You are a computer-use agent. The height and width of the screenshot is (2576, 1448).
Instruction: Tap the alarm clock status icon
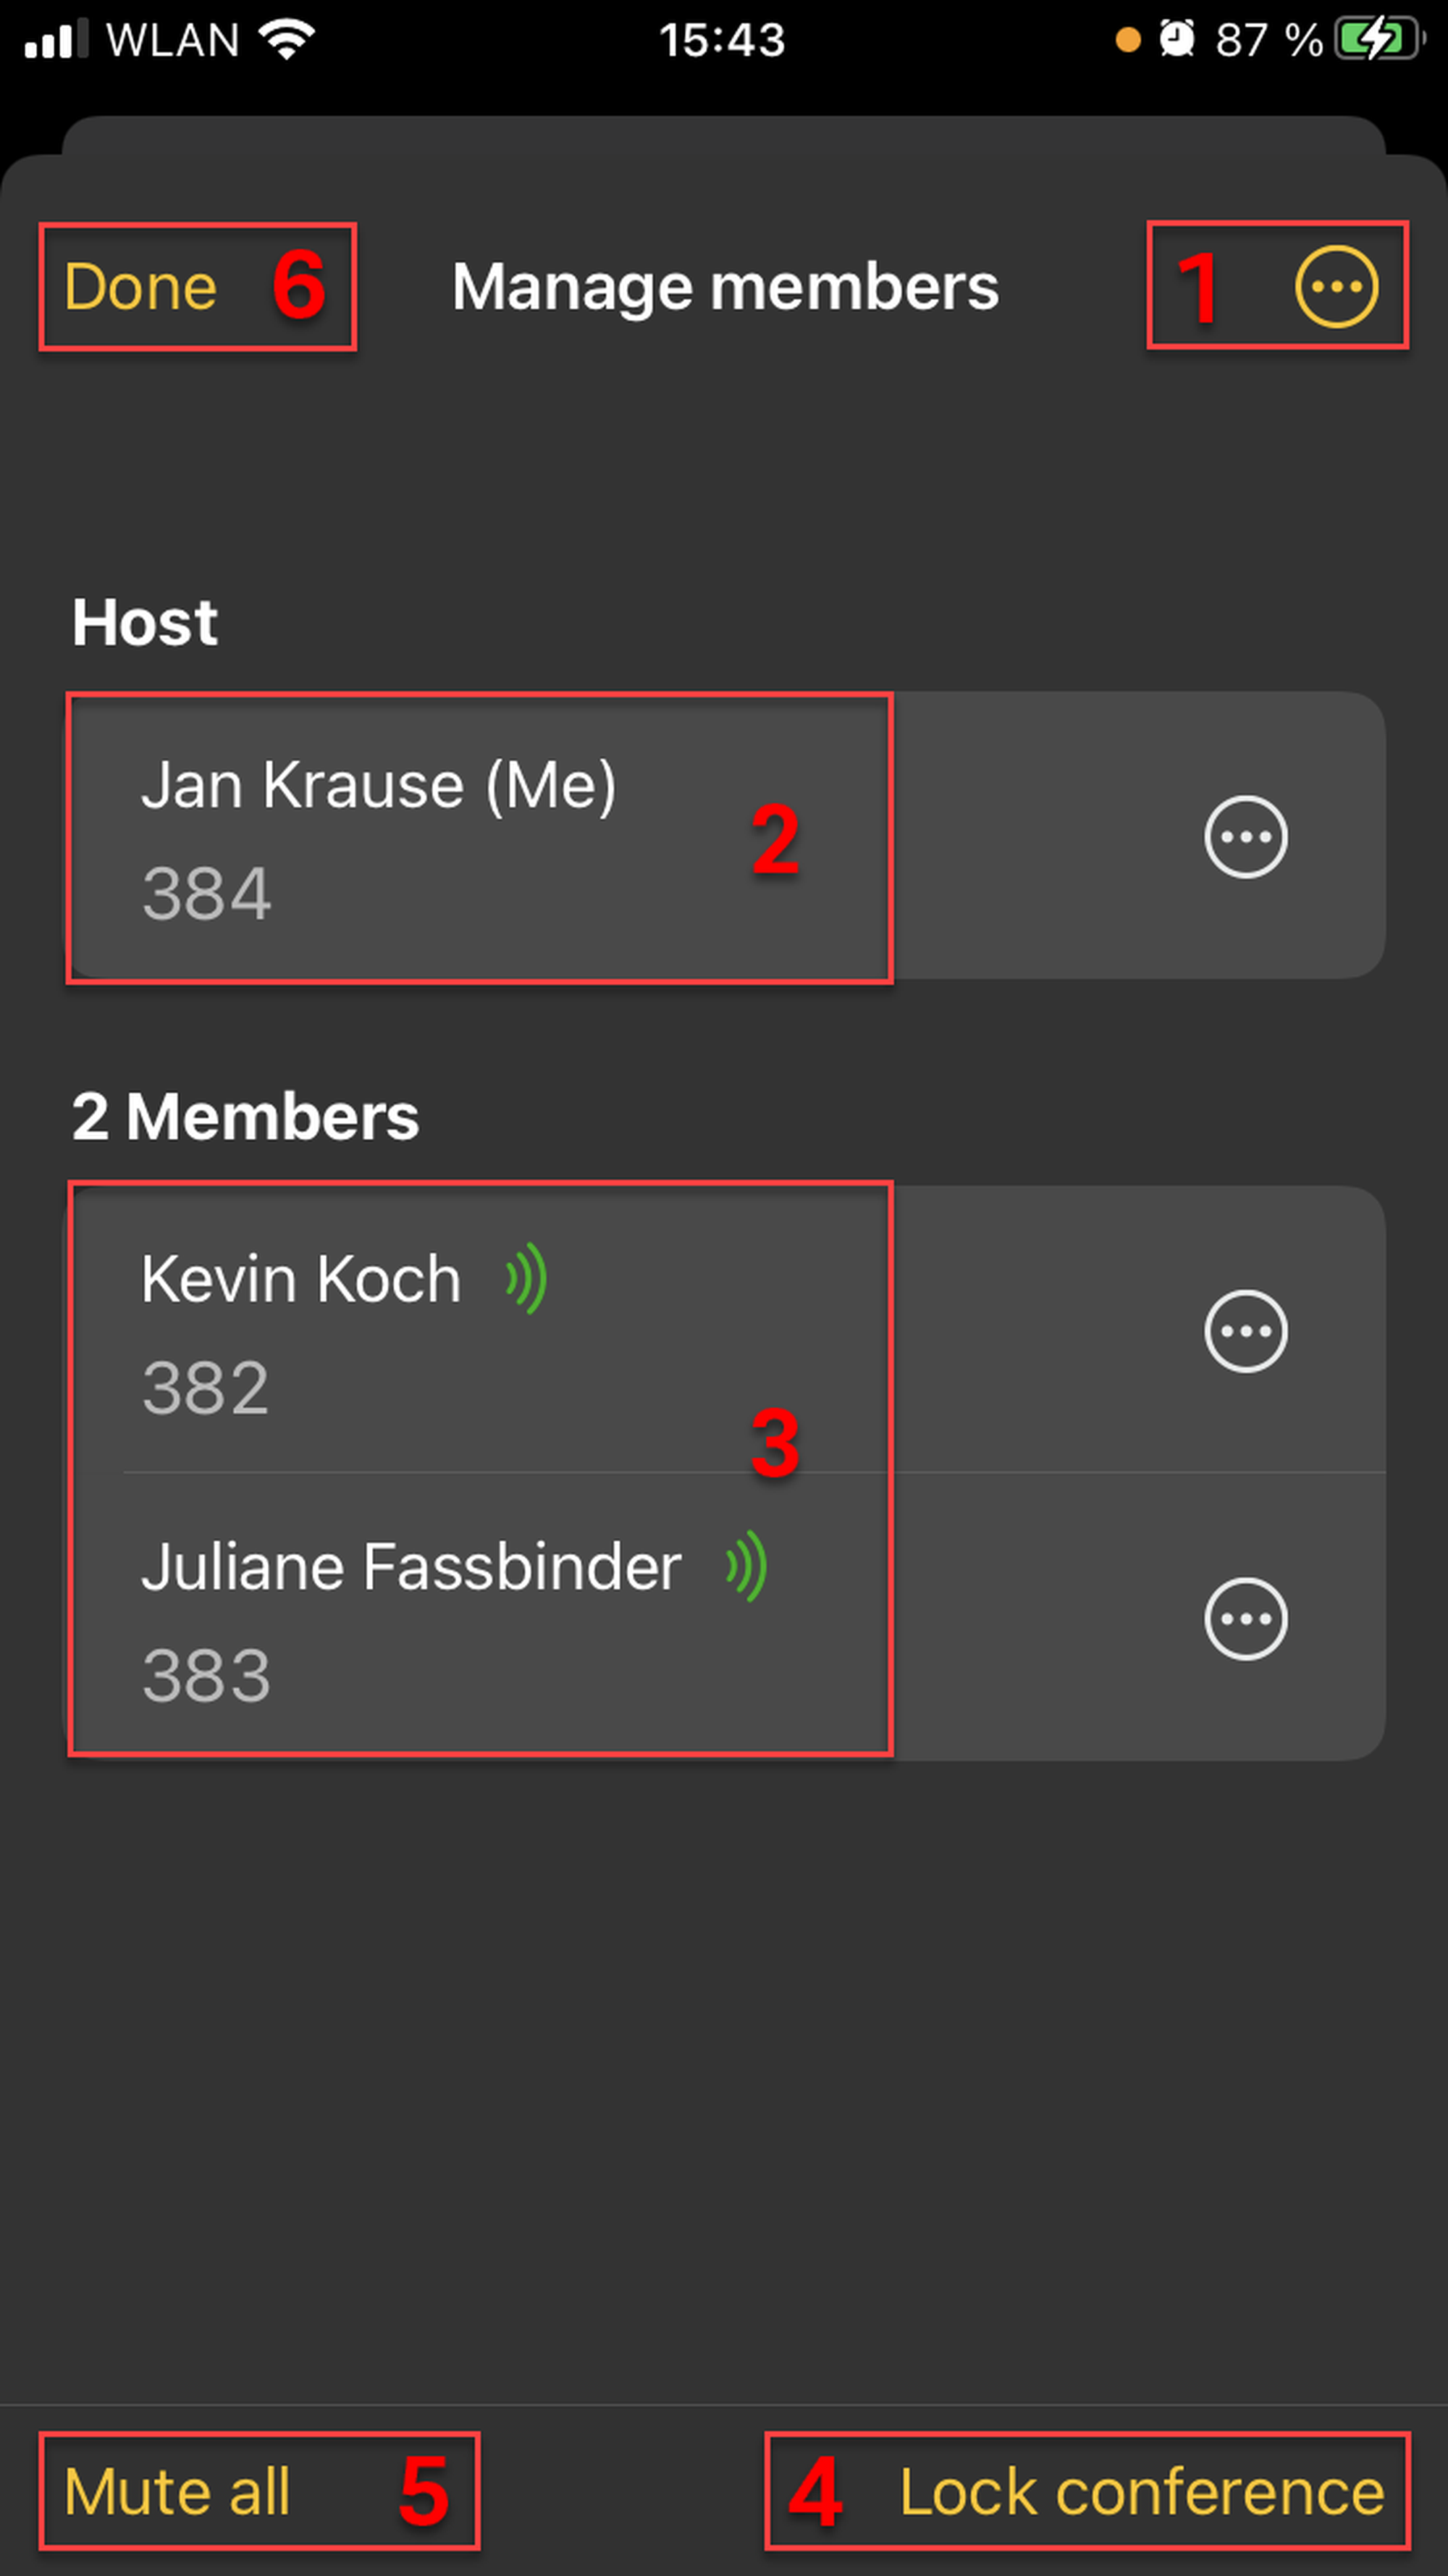coord(1177,40)
